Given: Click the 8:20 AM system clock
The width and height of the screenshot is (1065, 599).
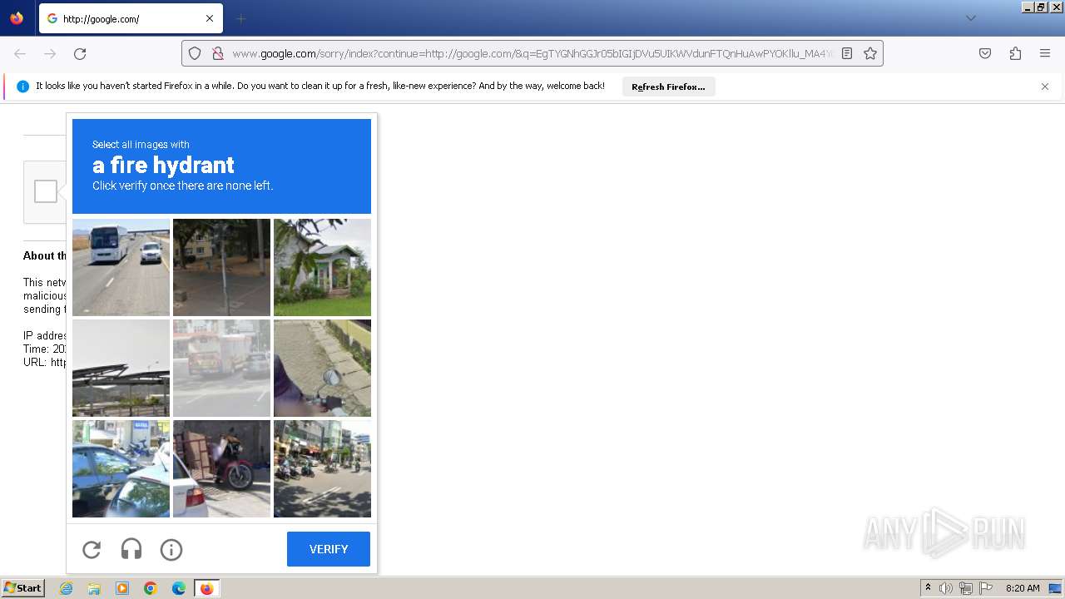Looking at the screenshot, I should (x=1023, y=588).
